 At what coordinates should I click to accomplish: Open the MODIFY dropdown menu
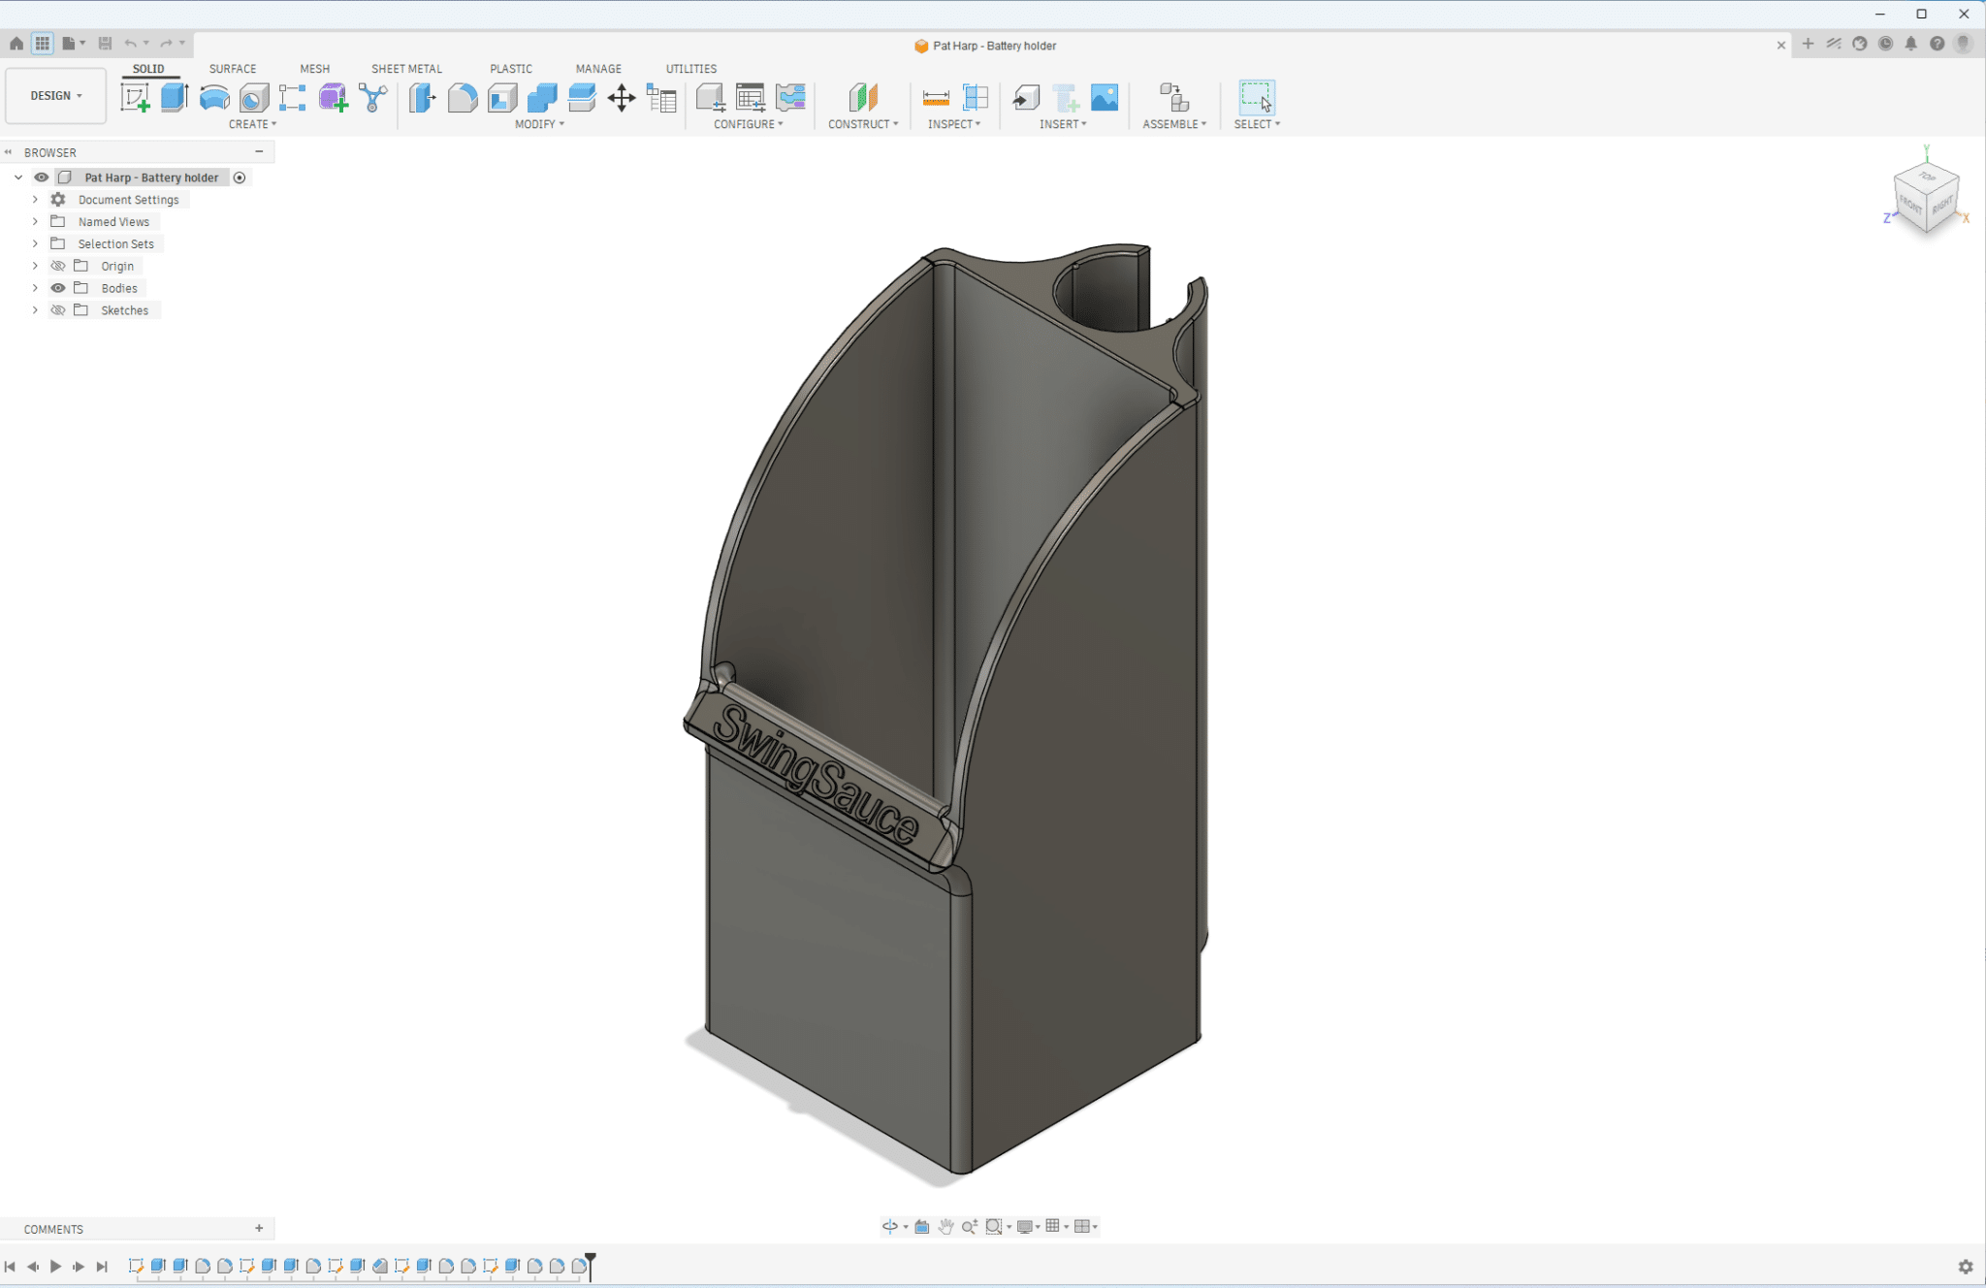tap(539, 124)
